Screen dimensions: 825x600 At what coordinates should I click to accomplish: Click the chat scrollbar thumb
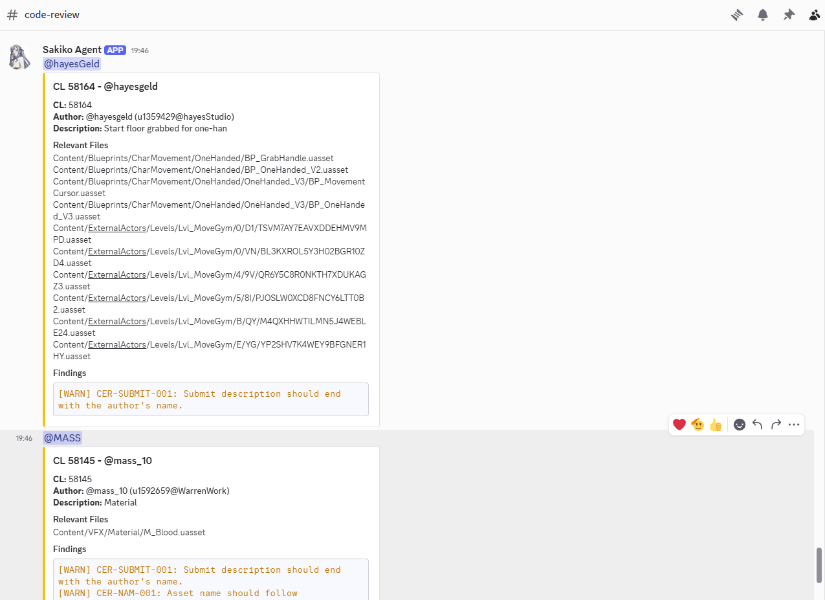click(x=819, y=565)
